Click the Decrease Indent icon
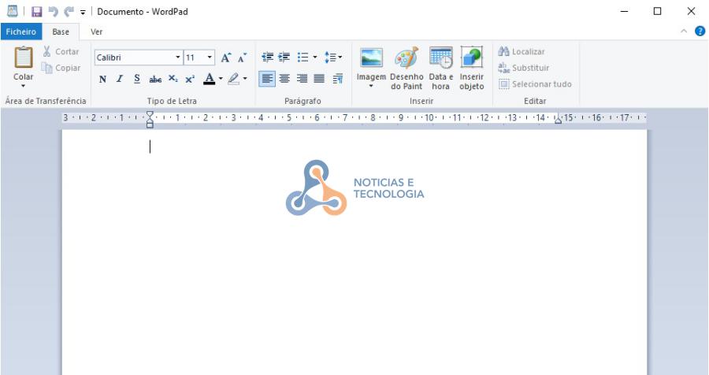 click(268, 58)
